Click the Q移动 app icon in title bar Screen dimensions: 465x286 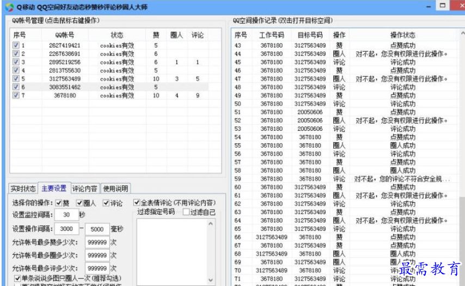coord(9,7)
